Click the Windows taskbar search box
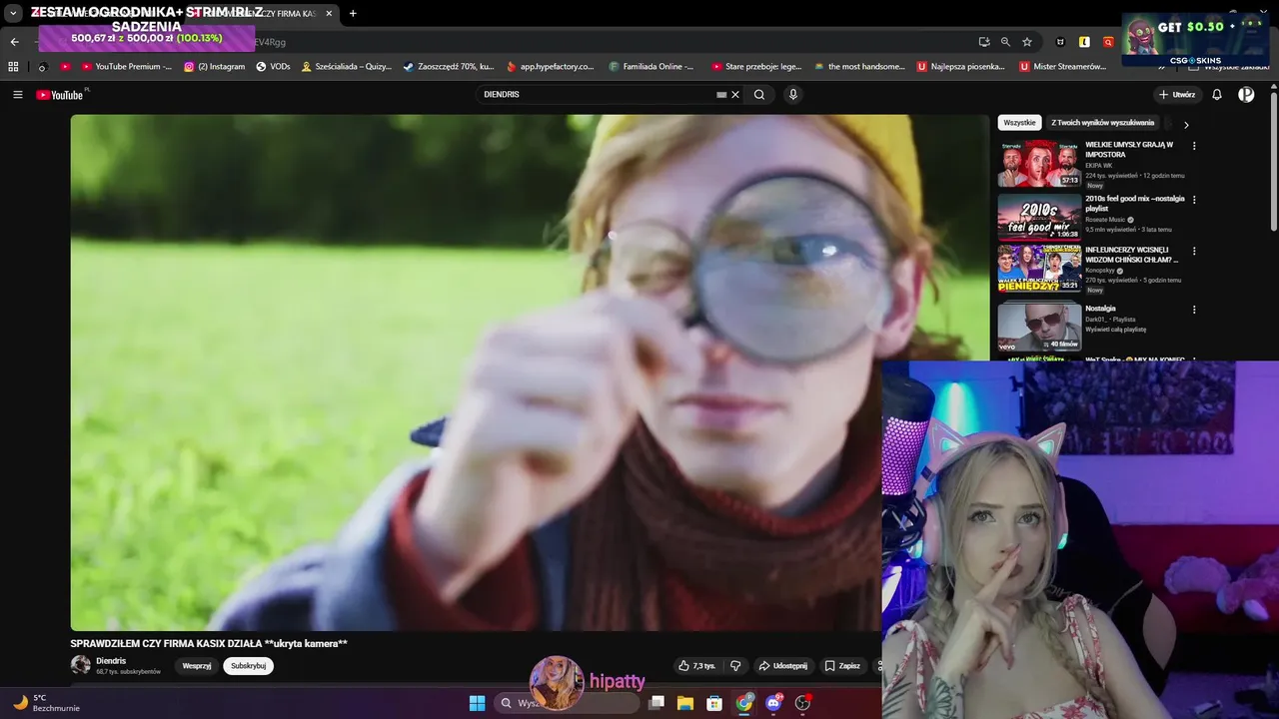Screen dimensions: 1279x719 pyautogui.click(x=568, y=703)
